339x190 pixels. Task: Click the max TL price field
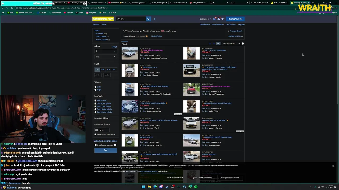pyautogui.click(x=107, y=75)
